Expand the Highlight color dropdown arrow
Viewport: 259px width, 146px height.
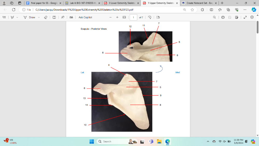[x=17, y=17]
